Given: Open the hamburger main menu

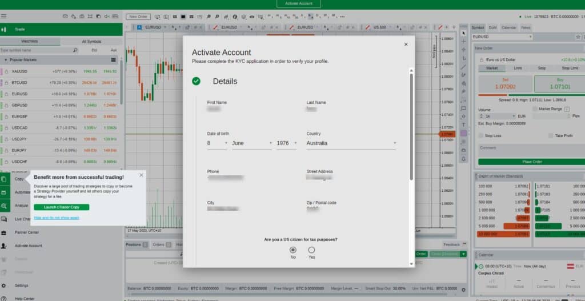Looking at the screenshot, I should pos(4,17).
